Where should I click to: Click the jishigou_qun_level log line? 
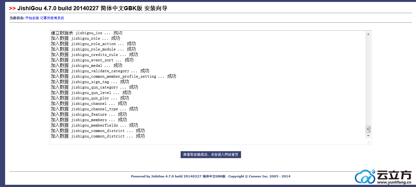click(x=91, y=93)
